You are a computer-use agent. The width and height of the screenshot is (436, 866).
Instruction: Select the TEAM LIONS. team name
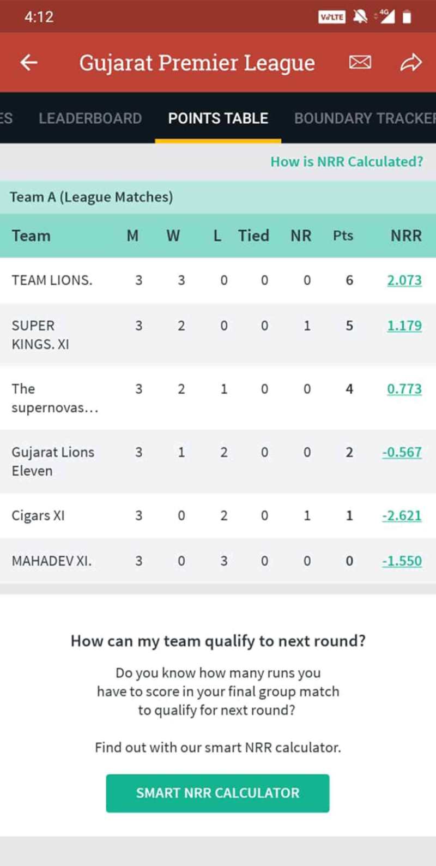52,280
